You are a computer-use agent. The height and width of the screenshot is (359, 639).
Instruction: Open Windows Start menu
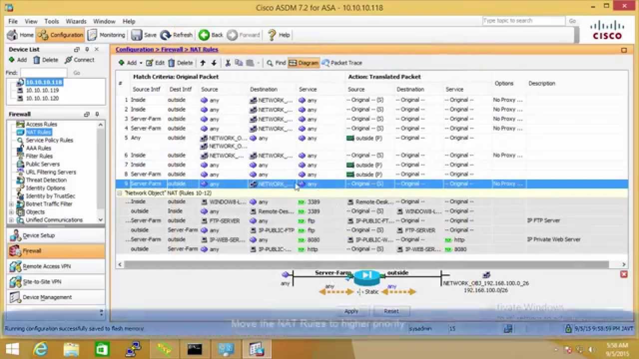[x=12, y=349]
